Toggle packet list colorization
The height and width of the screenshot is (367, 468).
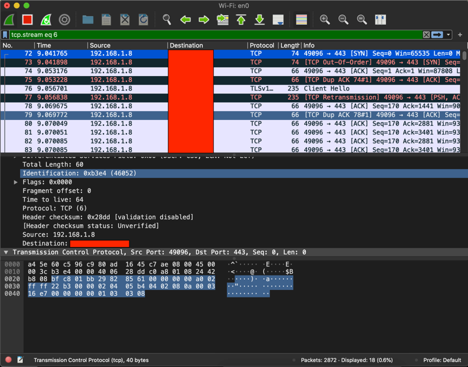(x=301, y=19)
